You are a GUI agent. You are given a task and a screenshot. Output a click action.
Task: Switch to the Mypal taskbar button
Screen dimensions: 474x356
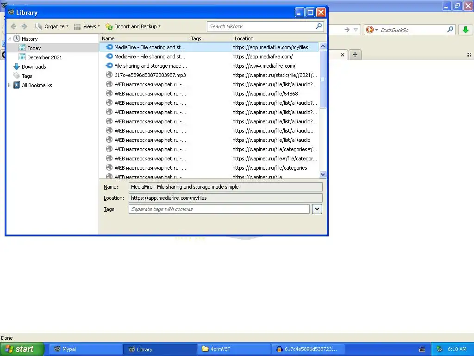86,349
